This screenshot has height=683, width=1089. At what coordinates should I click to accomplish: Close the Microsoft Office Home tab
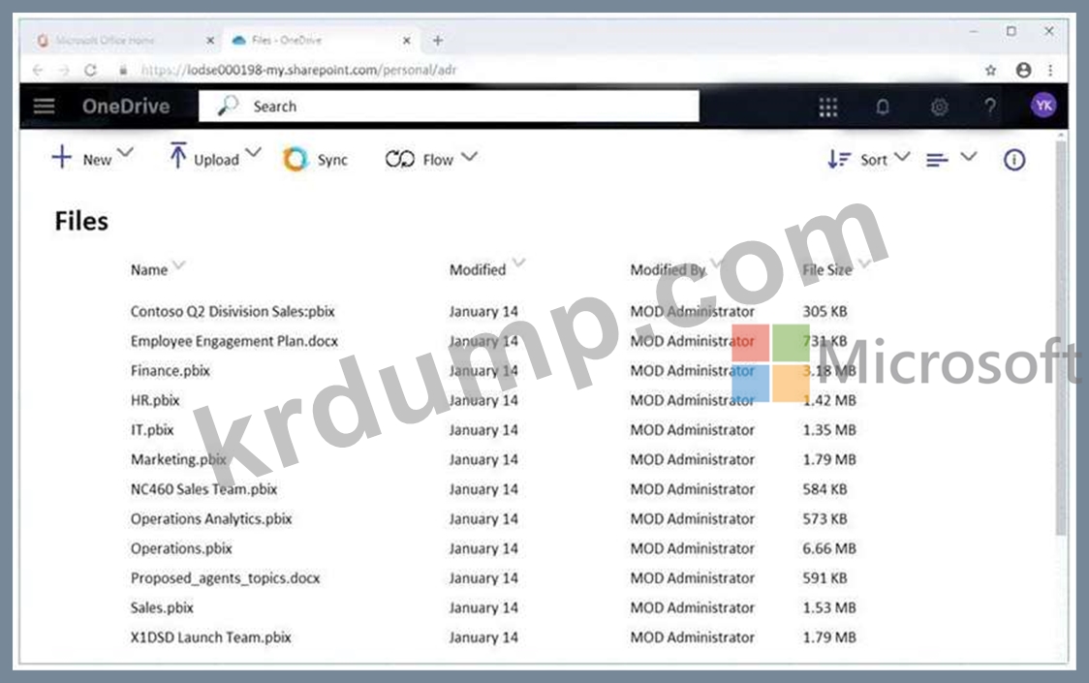point(209,41)
